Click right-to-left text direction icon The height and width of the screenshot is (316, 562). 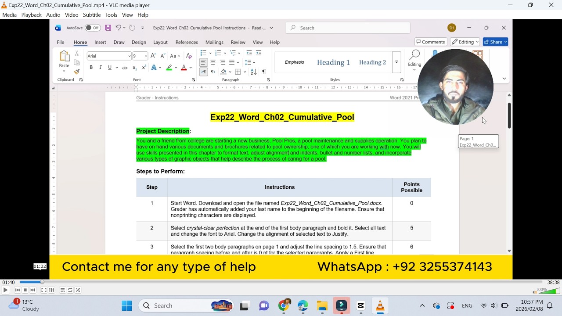[x=213, y=72]
